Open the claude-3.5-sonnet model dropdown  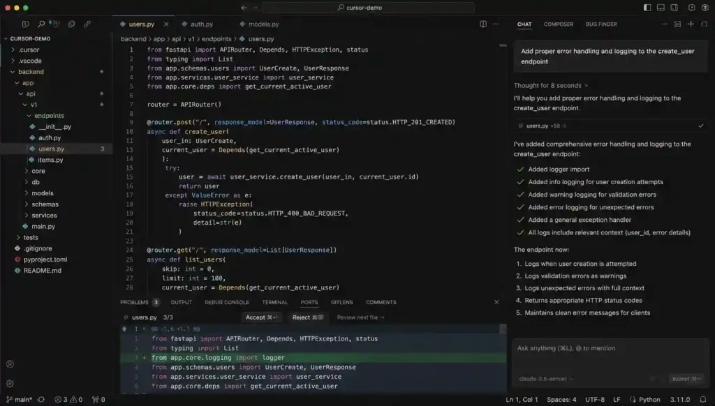[546, 379]
